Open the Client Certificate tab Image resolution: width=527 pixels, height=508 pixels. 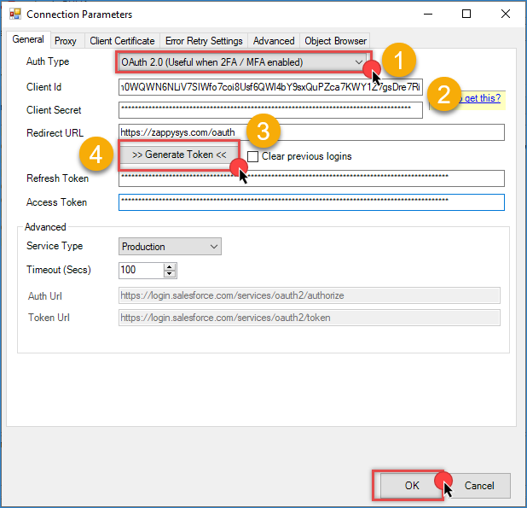coord(123,41)
